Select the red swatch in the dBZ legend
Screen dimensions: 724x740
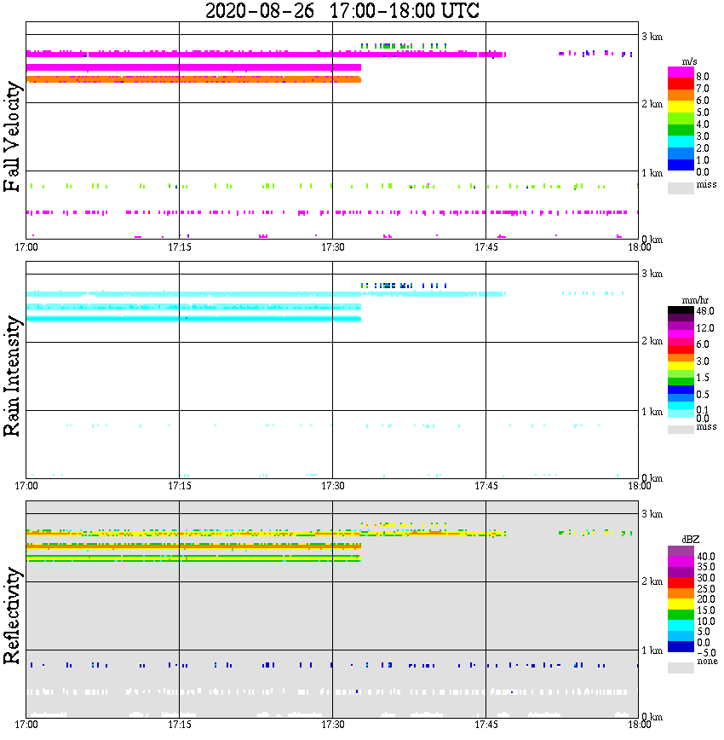tap(681, 582)
